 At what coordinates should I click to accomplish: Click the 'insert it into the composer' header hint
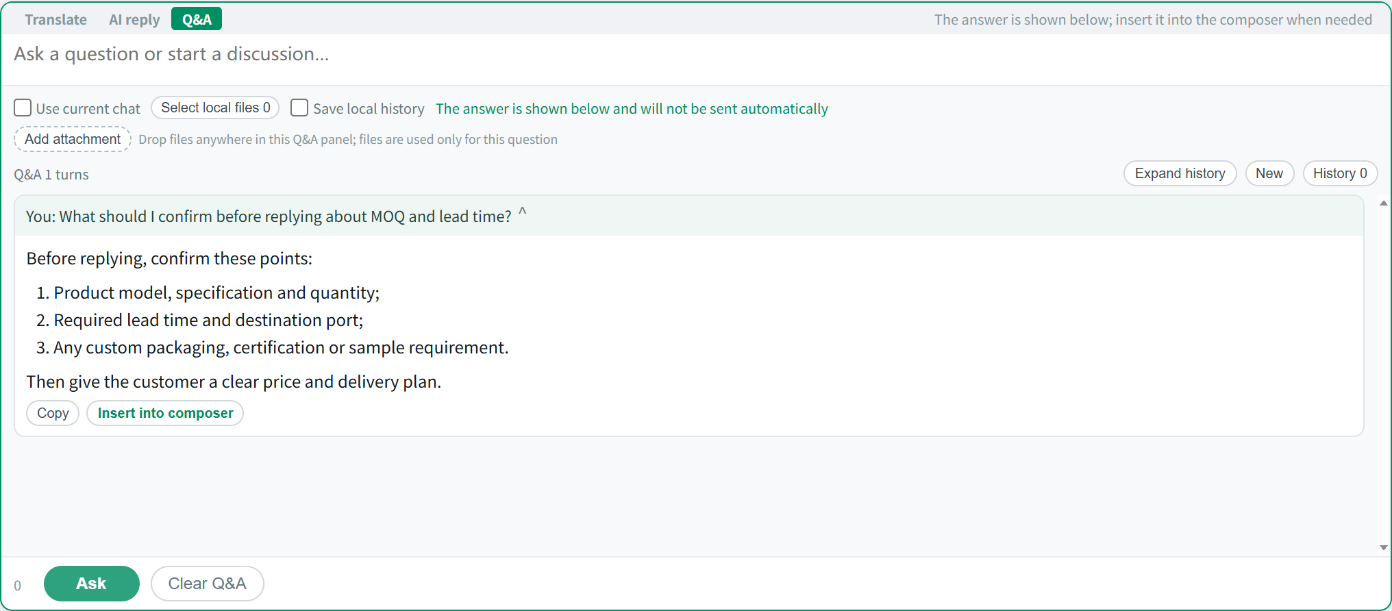pyautogui.click(x=1153, y=19)
